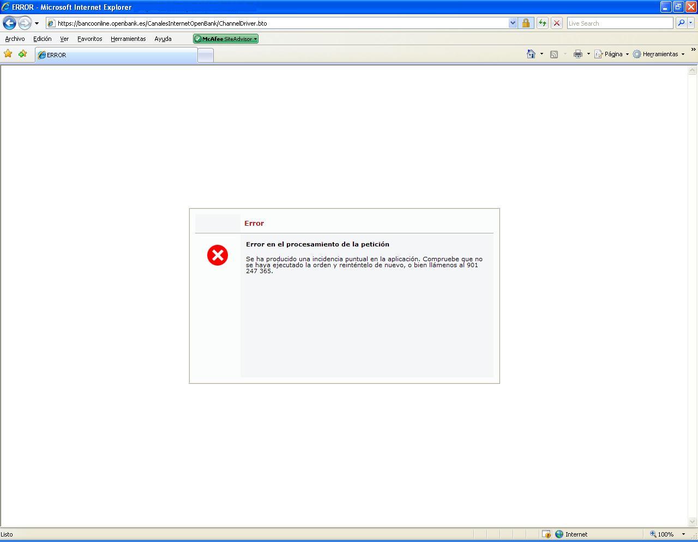The width and height of the screenshot is (698, 542).
Task: Click inside the Live Search field
Action: (619, 23)
